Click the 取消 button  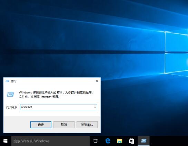coord(64,125)
